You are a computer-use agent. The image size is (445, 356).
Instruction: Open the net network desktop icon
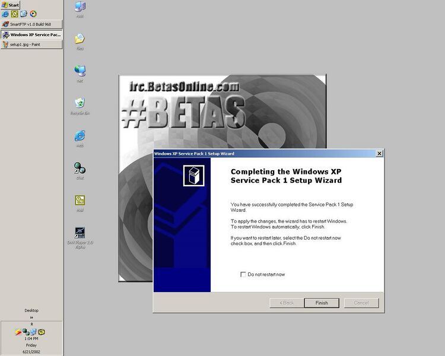tap(80, 74)
